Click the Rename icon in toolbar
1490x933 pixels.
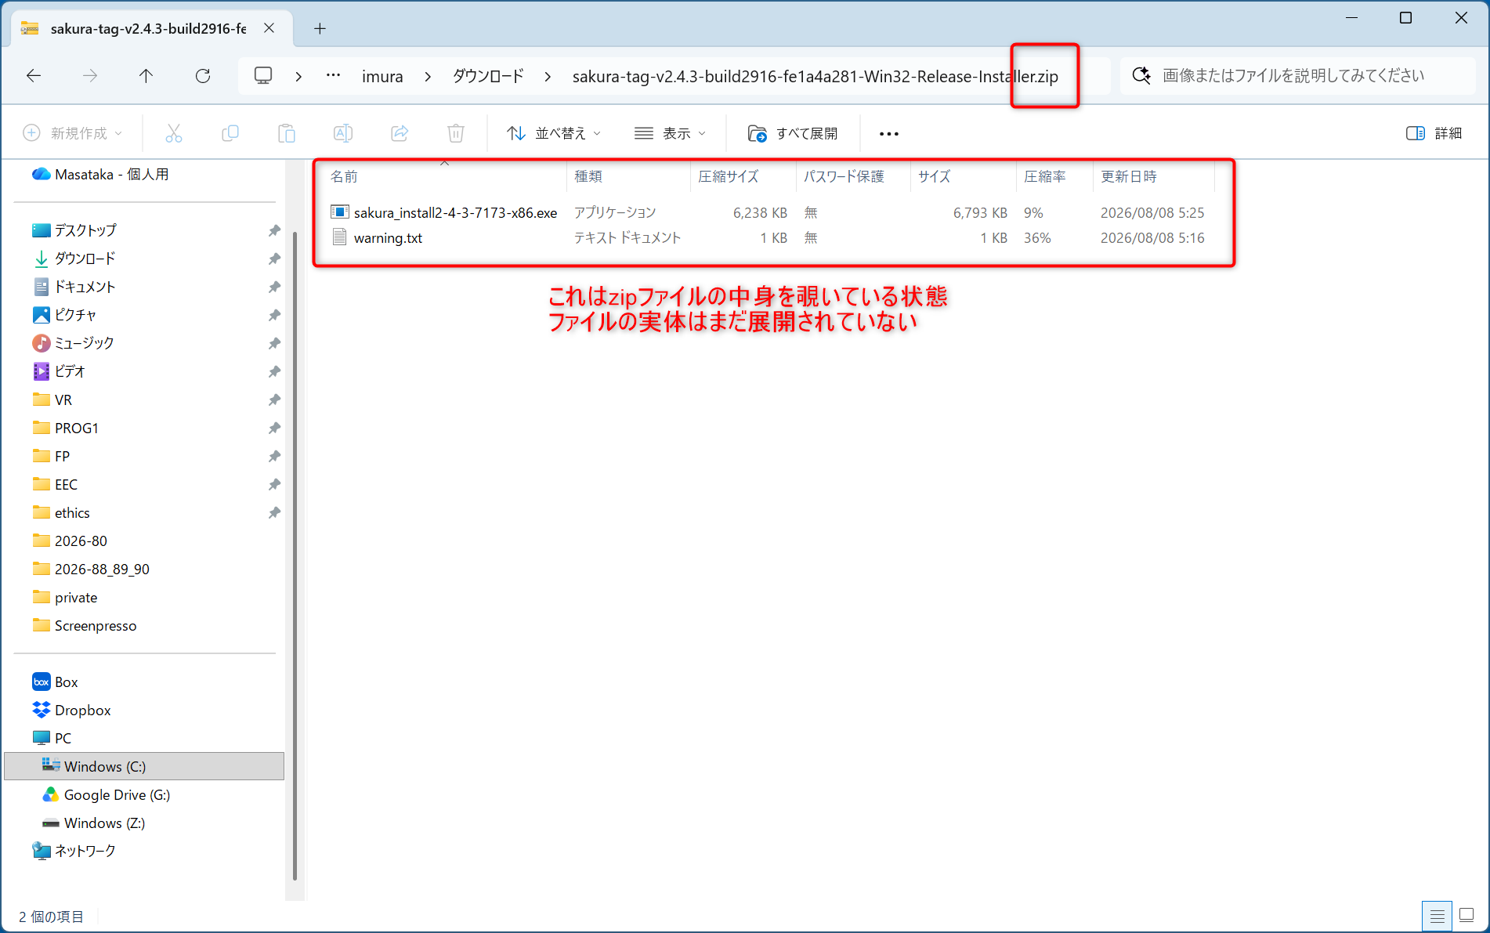point(343,133)
